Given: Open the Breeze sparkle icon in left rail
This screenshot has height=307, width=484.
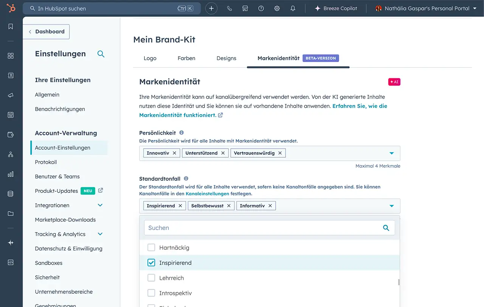Looking at the screenshot, I should [11, 243].
